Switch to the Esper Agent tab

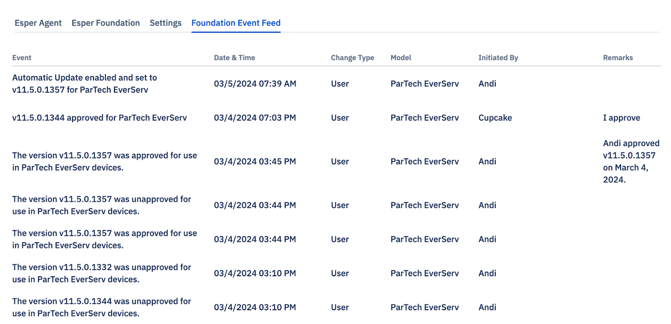pyautogui.click(x=38, y=23)
